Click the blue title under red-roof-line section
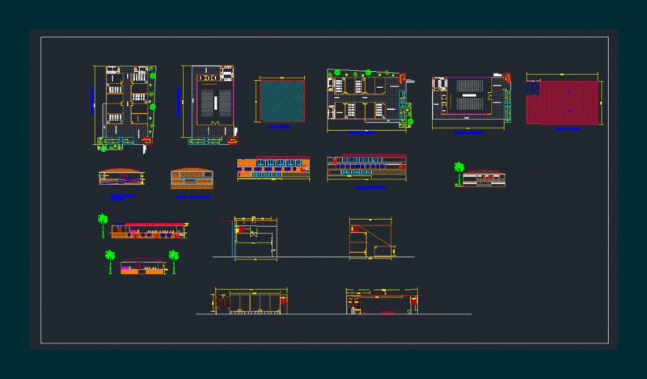This screenshot has width=647, height=379. pyautogui.click(x=370, y=187)
